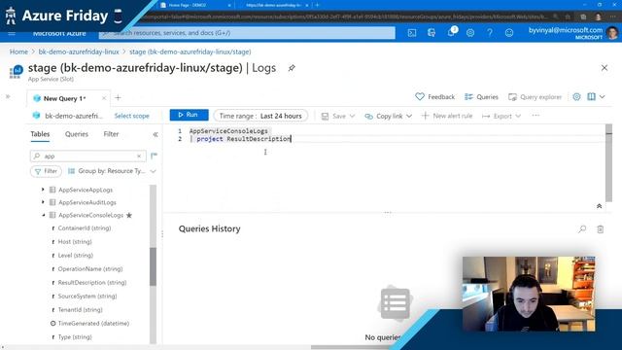The width and height of the screenshot is (622, 350).
Task: Open the Azure portal hamburger menu
Action: tap(12, 33)
